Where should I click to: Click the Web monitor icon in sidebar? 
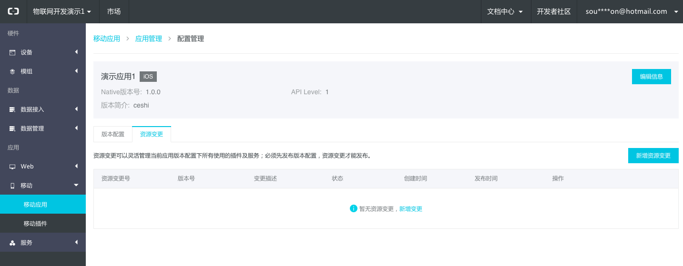(x=12, y=167)
